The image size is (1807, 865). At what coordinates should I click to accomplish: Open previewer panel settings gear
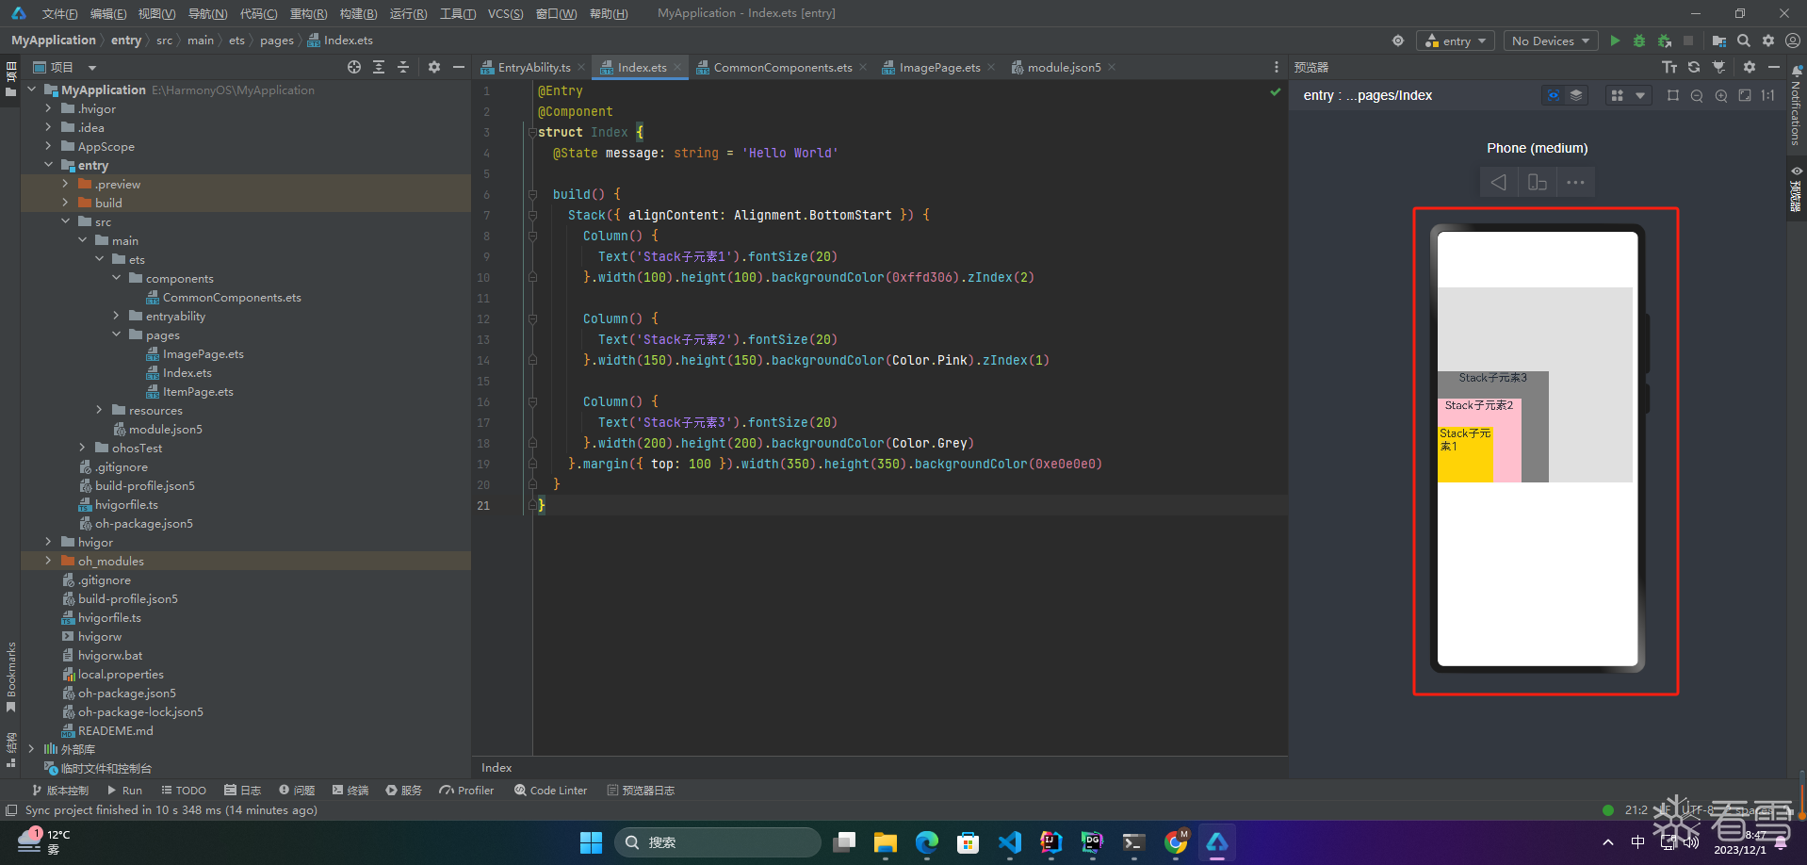click(1750, 67)
